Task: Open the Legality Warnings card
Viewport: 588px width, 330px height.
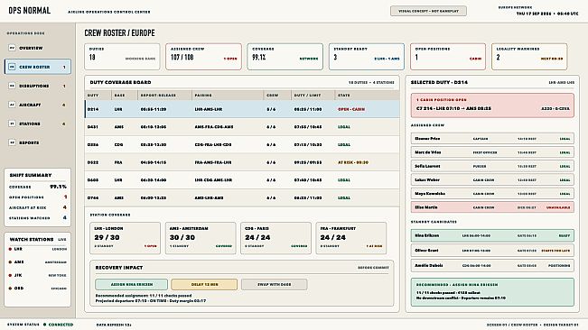Action: pyautogui.click(x=529, y=57)
